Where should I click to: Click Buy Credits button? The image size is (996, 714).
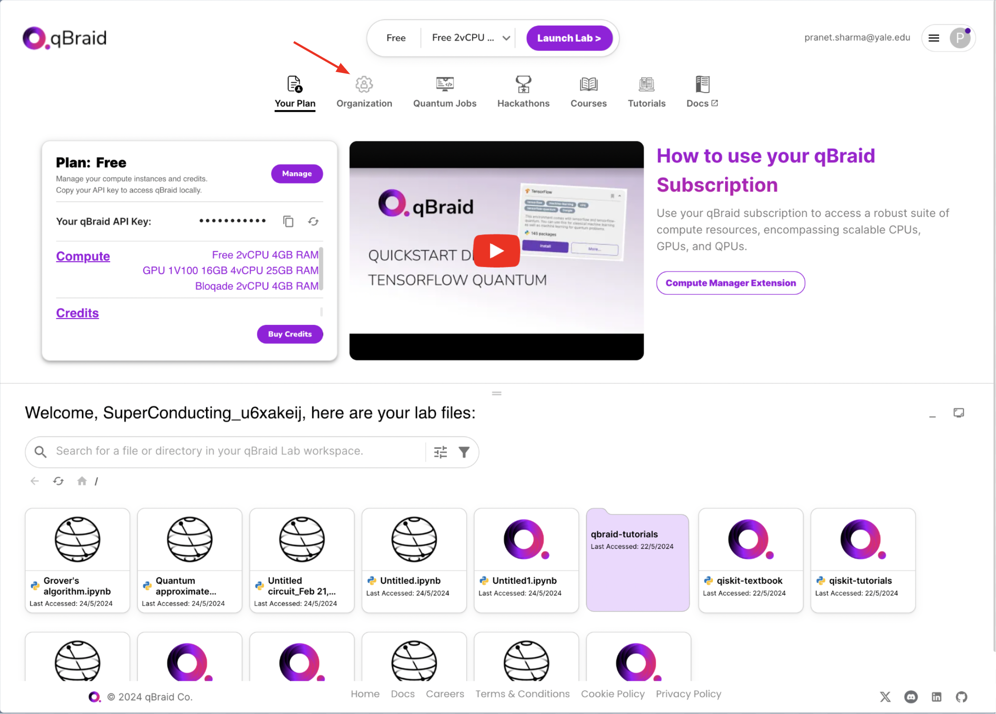[290, 334]
